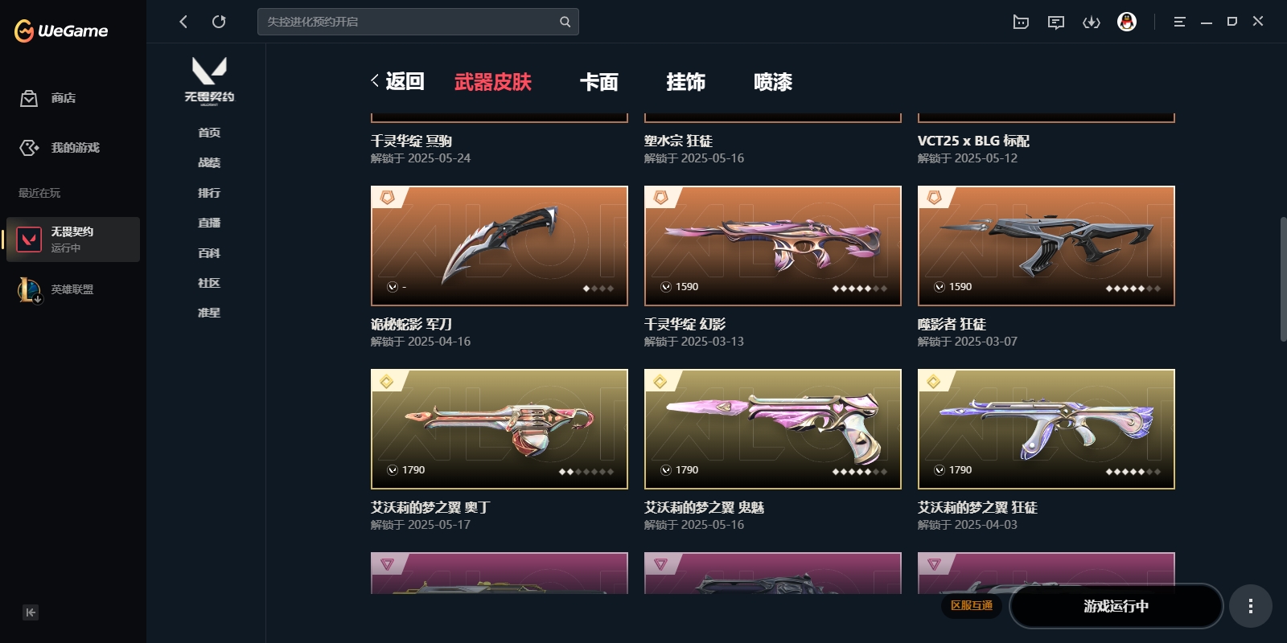Open the download manager icon
Image resolution: width=1287 pixels, height=643 pixels.
[1092, 22]
